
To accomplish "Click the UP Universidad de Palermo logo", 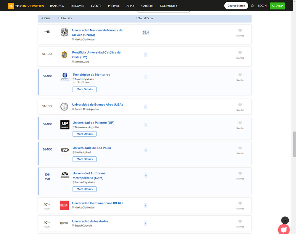I will (x=65, y=125).
